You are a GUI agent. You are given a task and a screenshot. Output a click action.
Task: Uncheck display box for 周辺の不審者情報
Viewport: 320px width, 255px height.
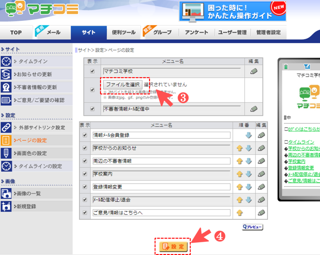tap(85, 161)
